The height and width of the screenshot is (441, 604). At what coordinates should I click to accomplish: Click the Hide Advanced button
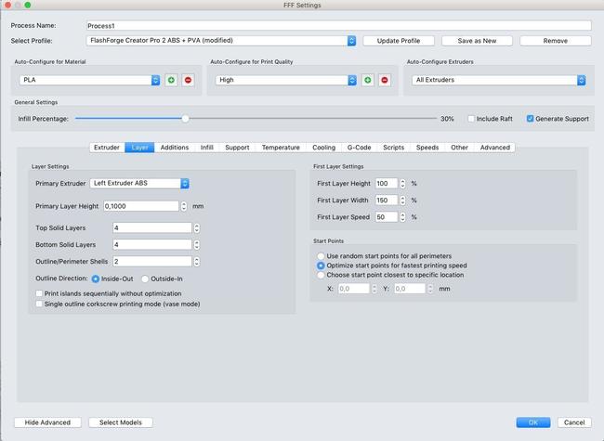(47, 422)
